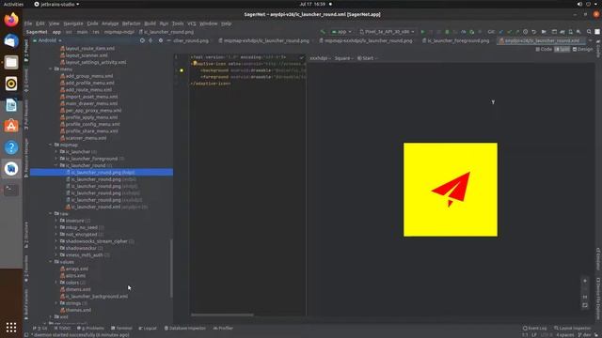Image resolution: width=602 pixels, height=338 pixels.
Task: Open the Profiler tool window
Action: point(223,328)
